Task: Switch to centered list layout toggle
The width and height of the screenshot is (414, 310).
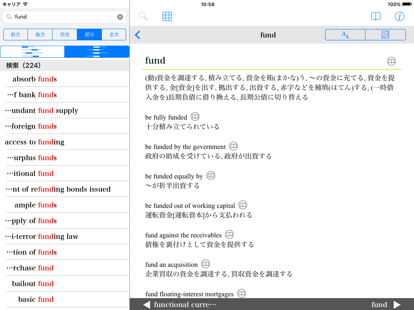Action: (97, 52)
